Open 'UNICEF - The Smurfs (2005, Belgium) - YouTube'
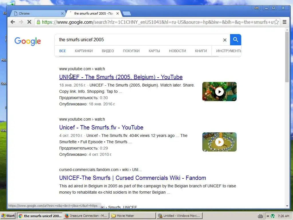 click(121, 77)
